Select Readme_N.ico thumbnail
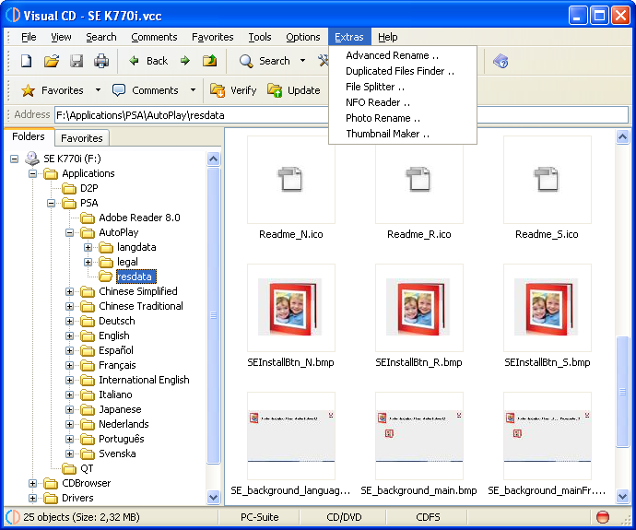The image size is (636, 530). (x=291, y=180)
